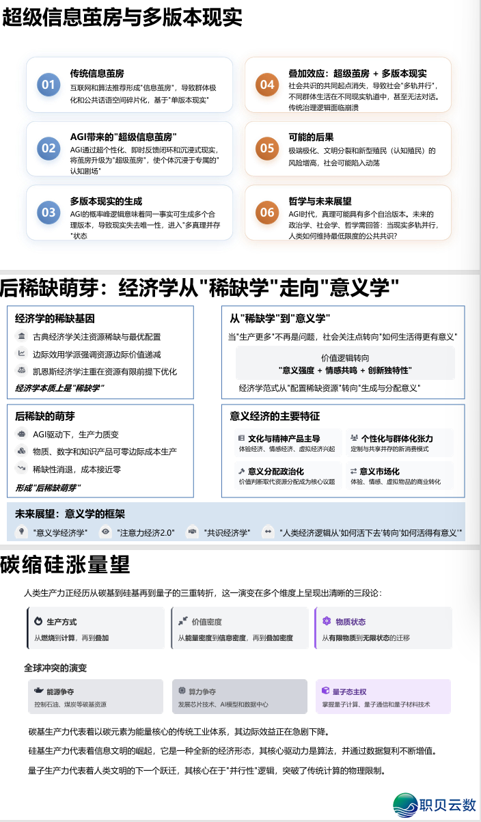Select the 可能的后果 card heading

click(x=311, y=137)
